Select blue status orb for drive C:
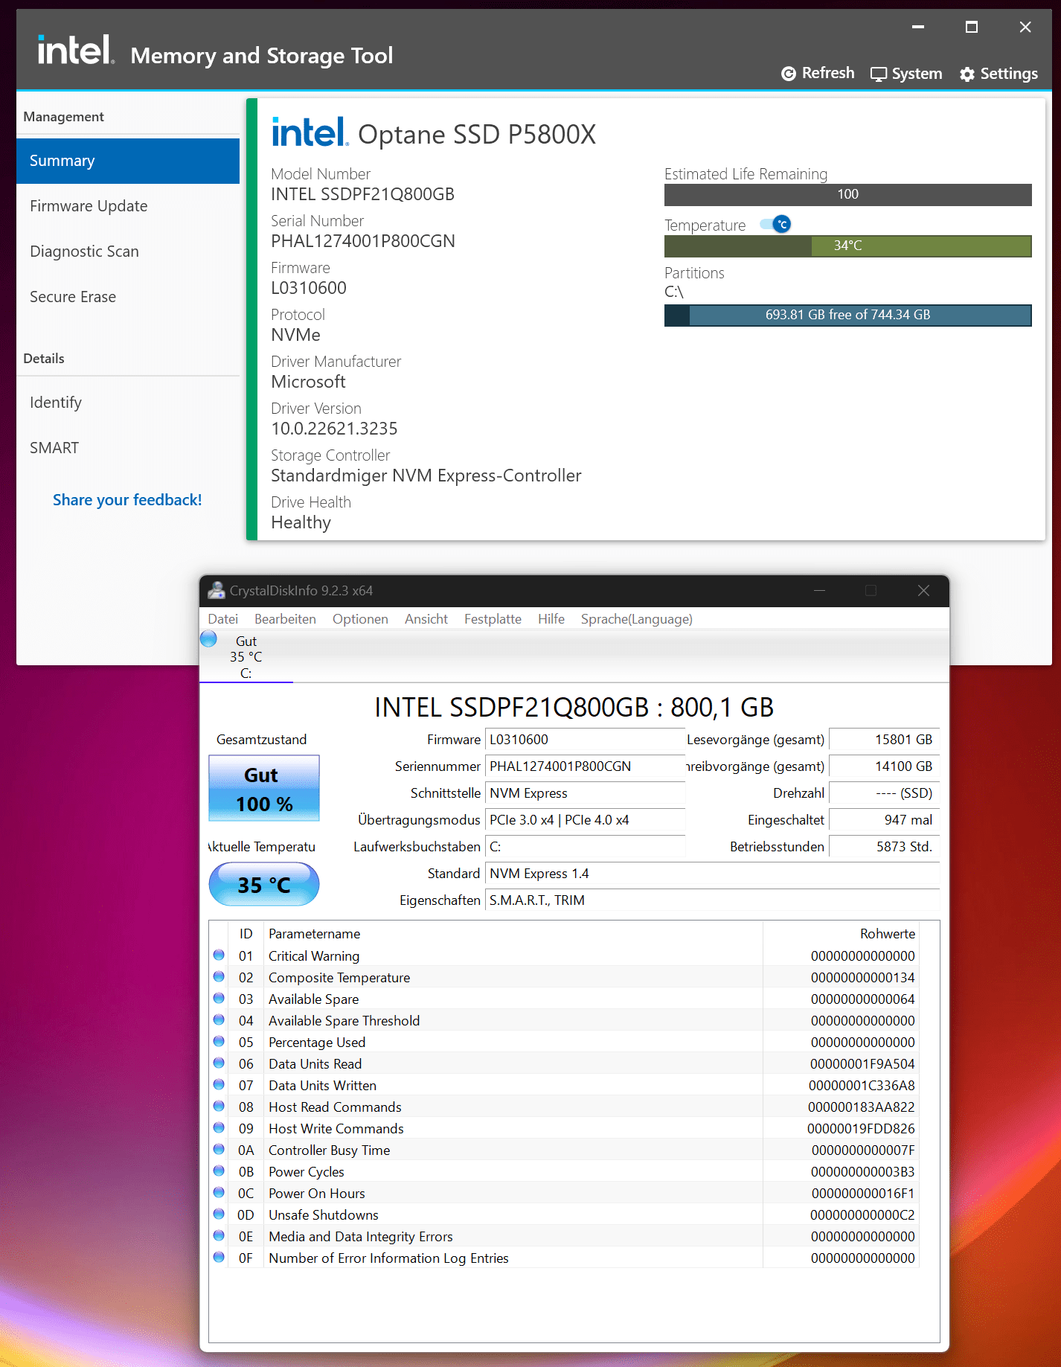 pos(209,638)
